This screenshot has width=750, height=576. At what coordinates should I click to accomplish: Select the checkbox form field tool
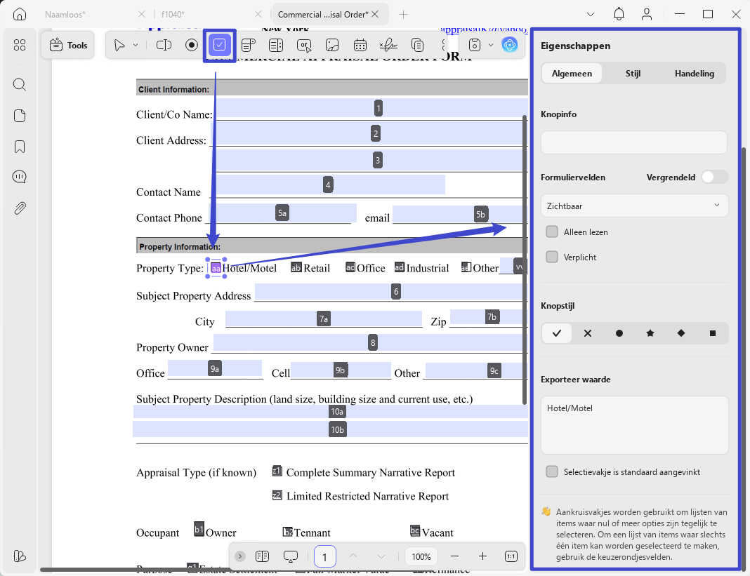[x=220, y=45]
